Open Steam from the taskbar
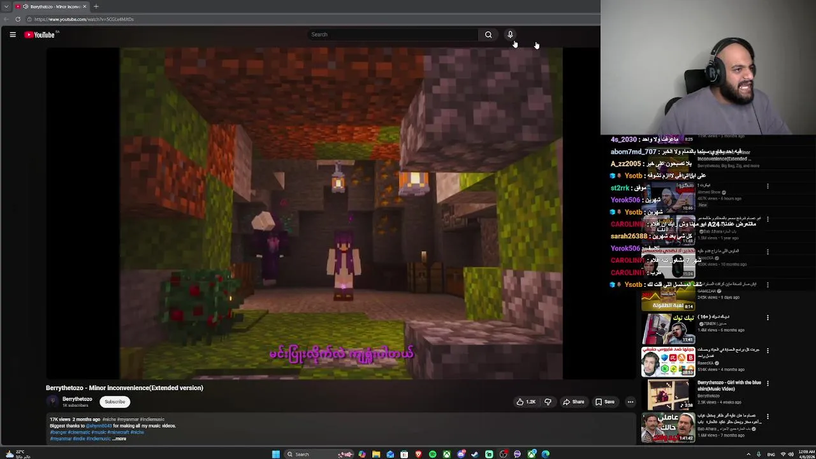Image resolution: width=816 pixels, height=459 pixels. click(x=475, y=454)
